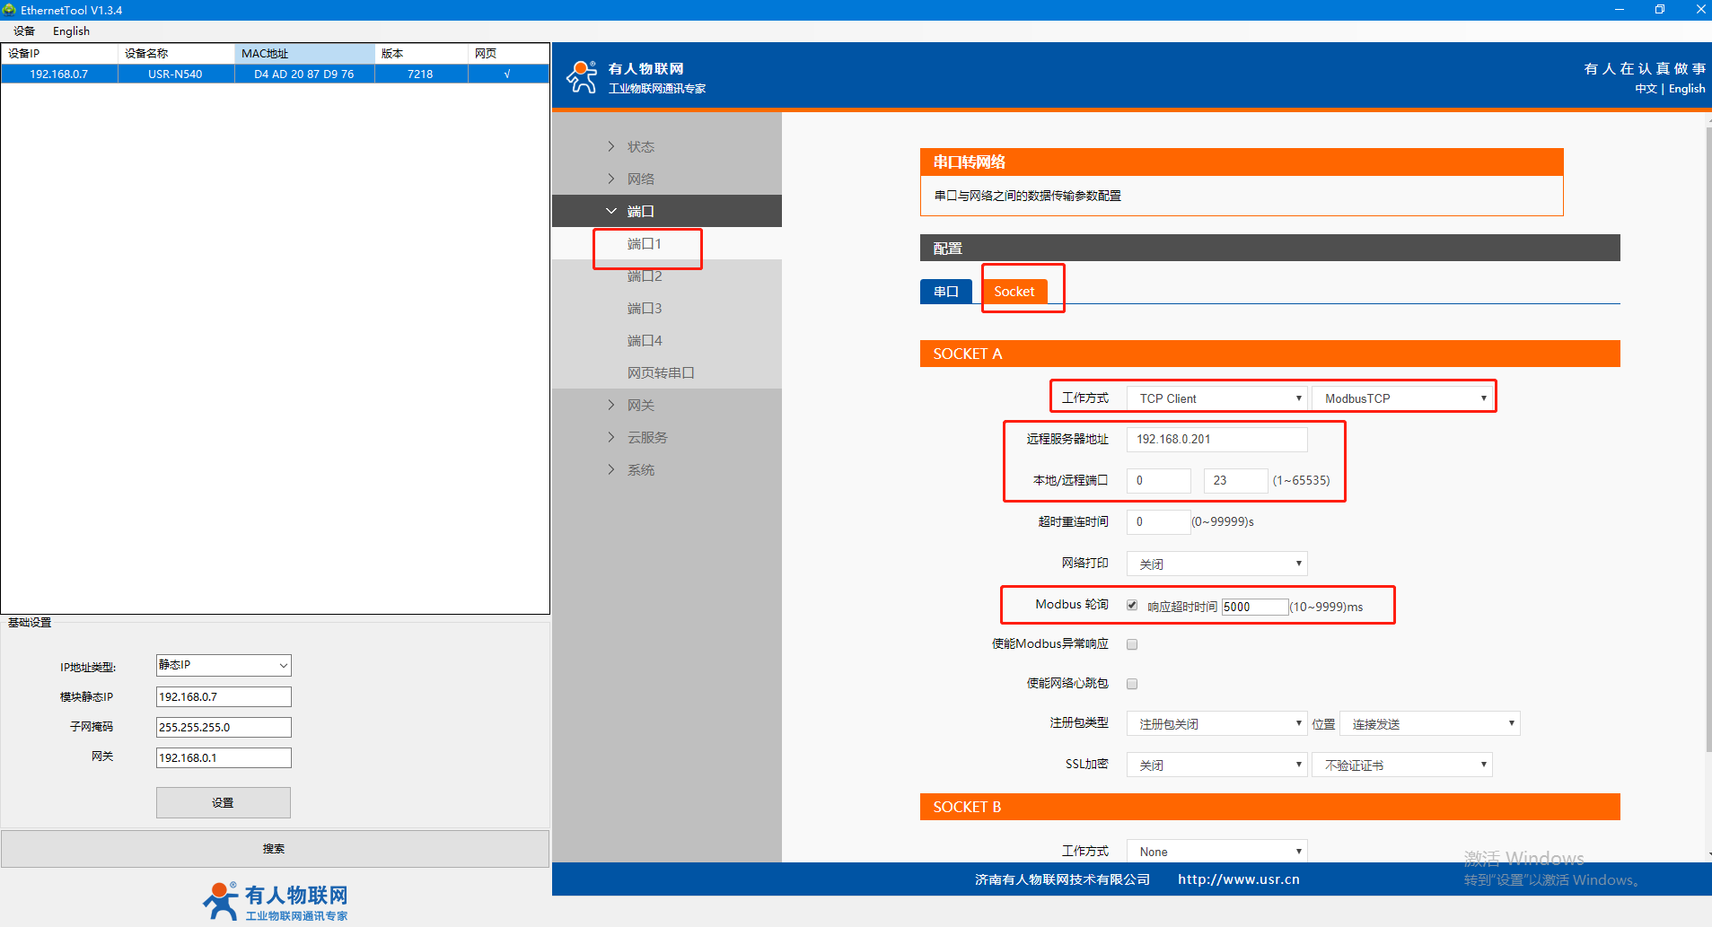Expand the 网络 sidebar section
Viewport: 1712px width, 927px height.
click(x=640, y=179)
